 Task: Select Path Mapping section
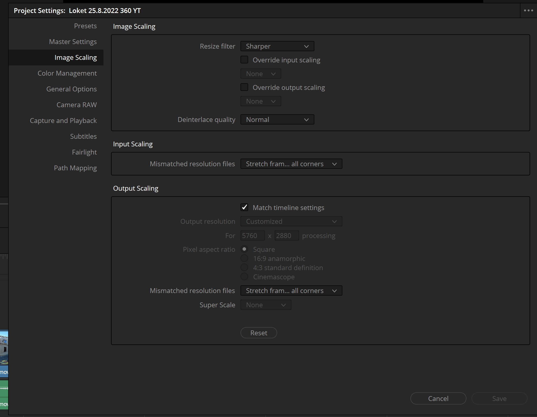tap(75, 168)
